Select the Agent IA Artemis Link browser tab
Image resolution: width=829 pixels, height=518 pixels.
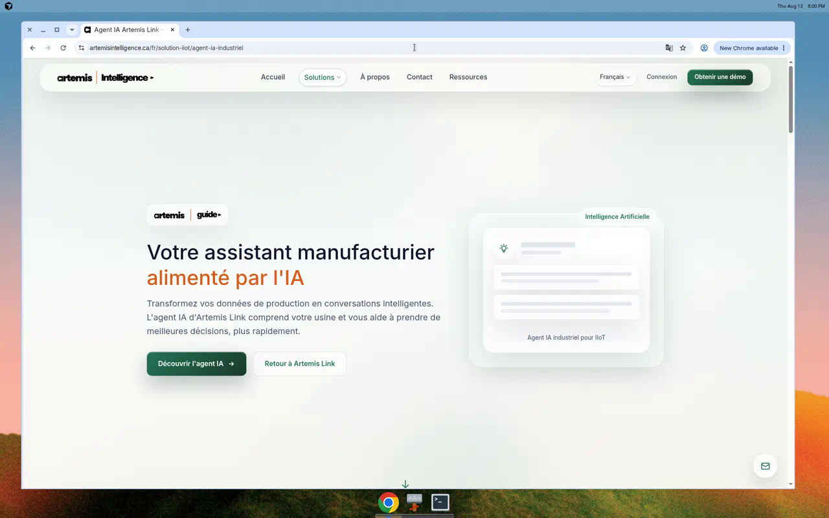tap(130, 30)
